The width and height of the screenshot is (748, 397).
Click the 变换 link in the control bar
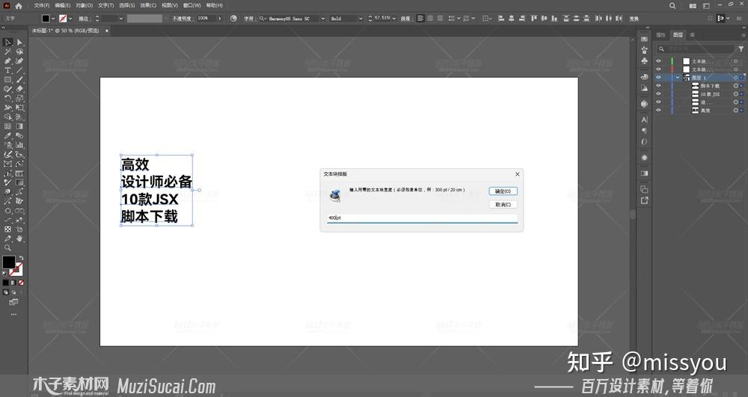click(634, 19)
